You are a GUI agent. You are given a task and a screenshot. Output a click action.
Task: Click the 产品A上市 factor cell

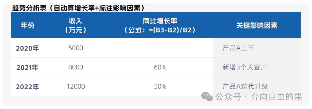click(238, 48)
